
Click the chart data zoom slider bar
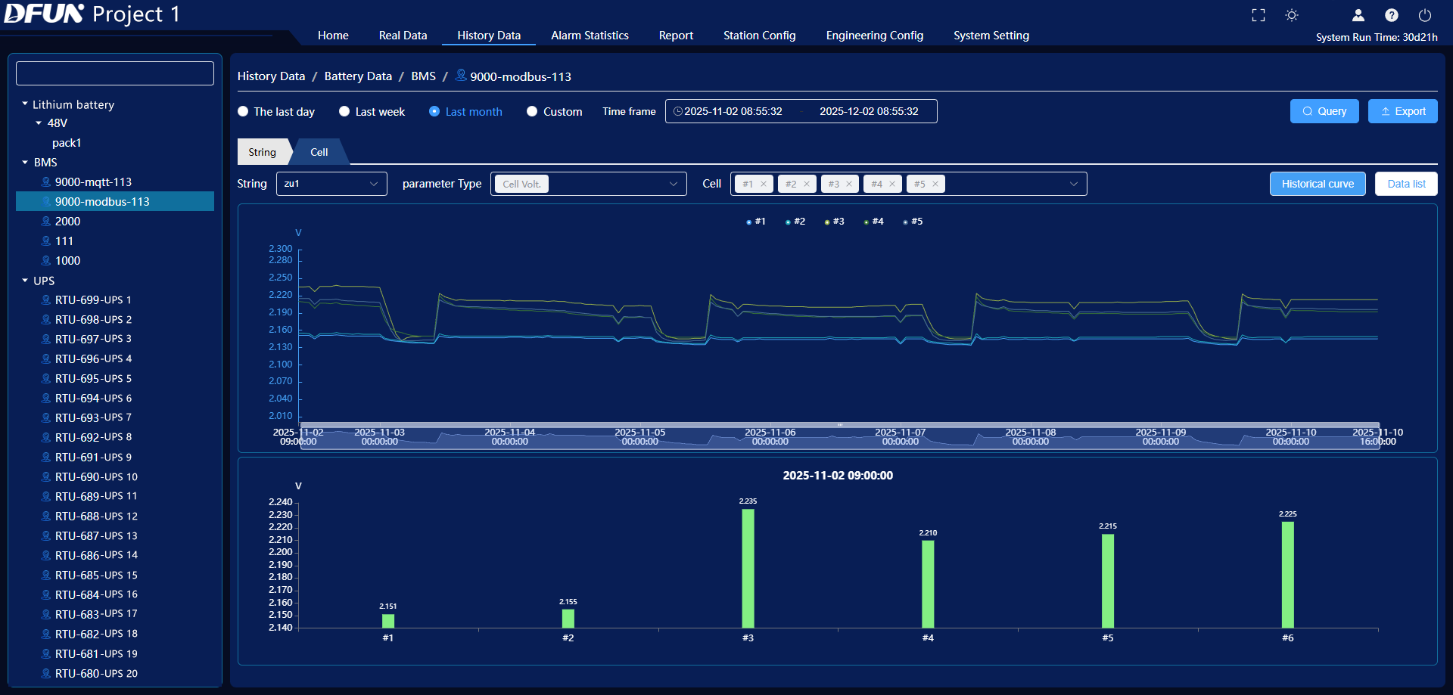coord(840,437)
